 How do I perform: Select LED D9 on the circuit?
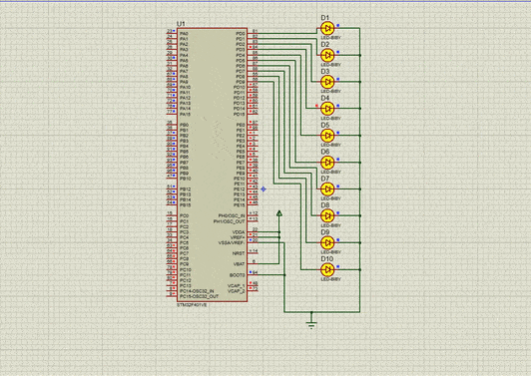(x=327, y=242)
